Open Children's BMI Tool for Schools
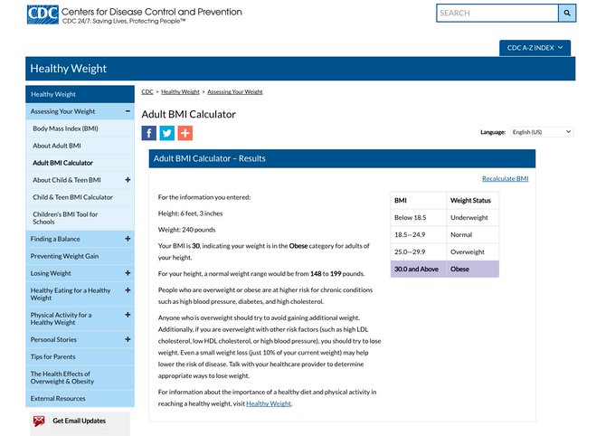 (80, 218)
